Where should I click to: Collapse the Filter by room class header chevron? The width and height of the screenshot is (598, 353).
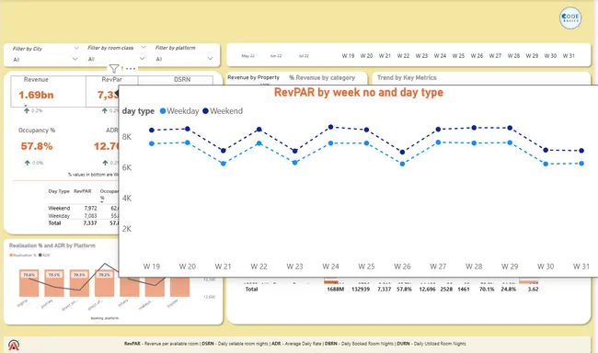[x=144, y=47]
